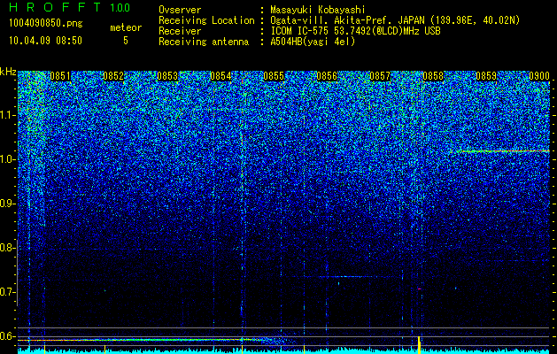Click the 0857 time label
This screenshot has width=557, height=354.
click(x=380, y=76)
